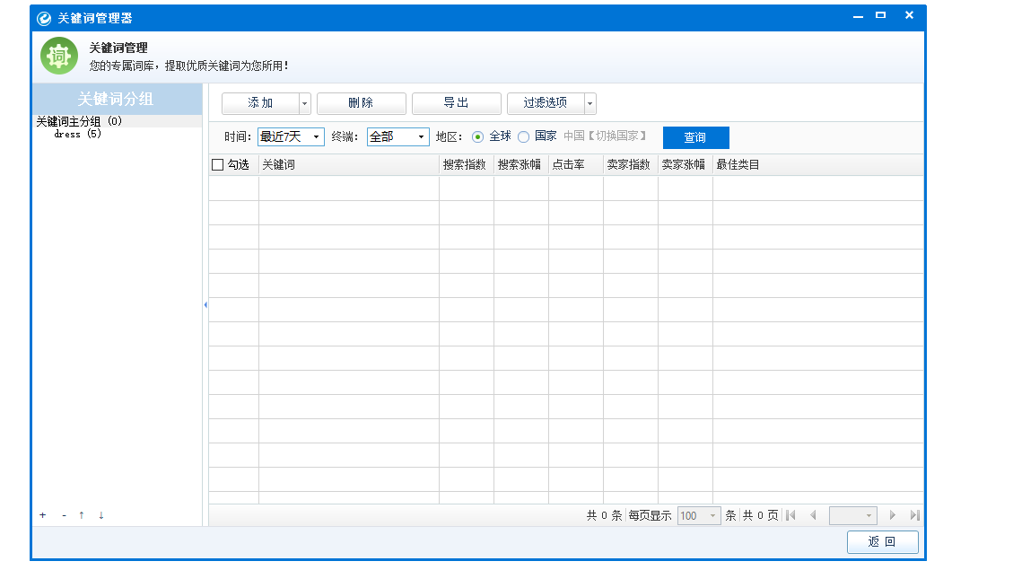This screenshot has height=570, width=1013.
Task: Click the move group up arrow icon
Action: [x=82, y=514]
